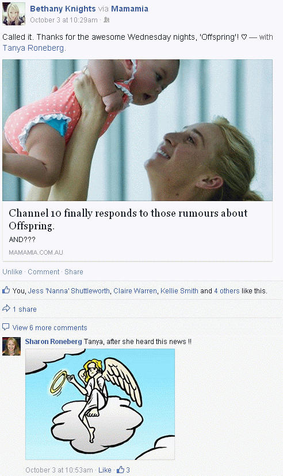Screen dimensions: 283x476
Task: Open the angel cartoon image
Action: (100, 404)
